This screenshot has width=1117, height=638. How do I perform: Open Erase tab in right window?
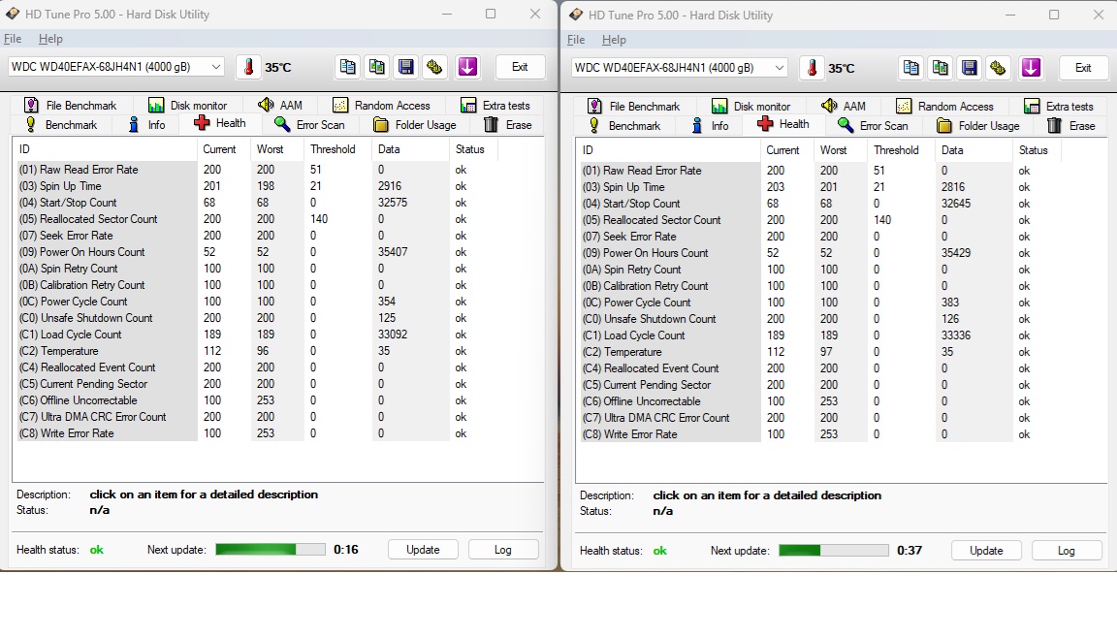[1071, 125]
